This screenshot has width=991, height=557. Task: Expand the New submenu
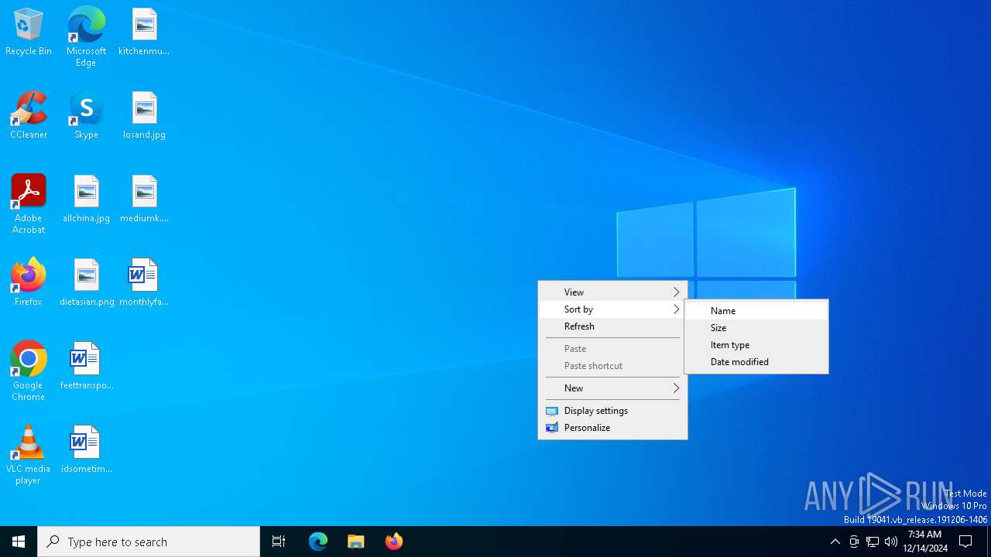612,388
